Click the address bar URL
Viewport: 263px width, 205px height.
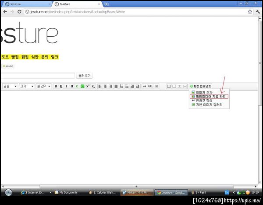tap(78, 12)
